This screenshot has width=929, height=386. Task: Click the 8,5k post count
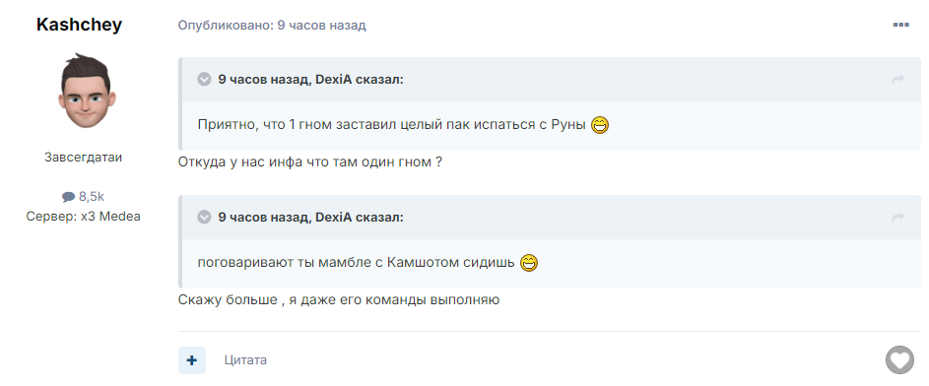click(x=92, y=197)
